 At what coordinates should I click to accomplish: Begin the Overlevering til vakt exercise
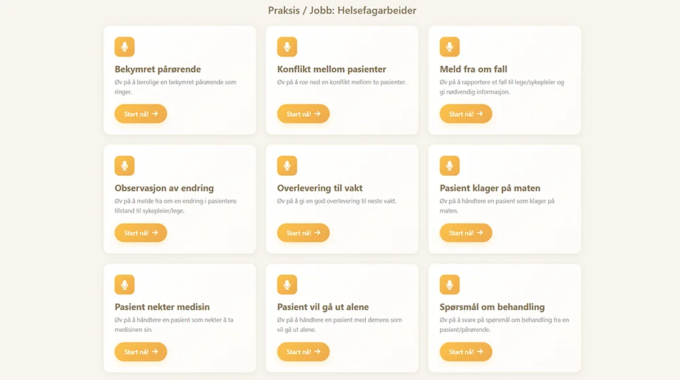(303, 233)
